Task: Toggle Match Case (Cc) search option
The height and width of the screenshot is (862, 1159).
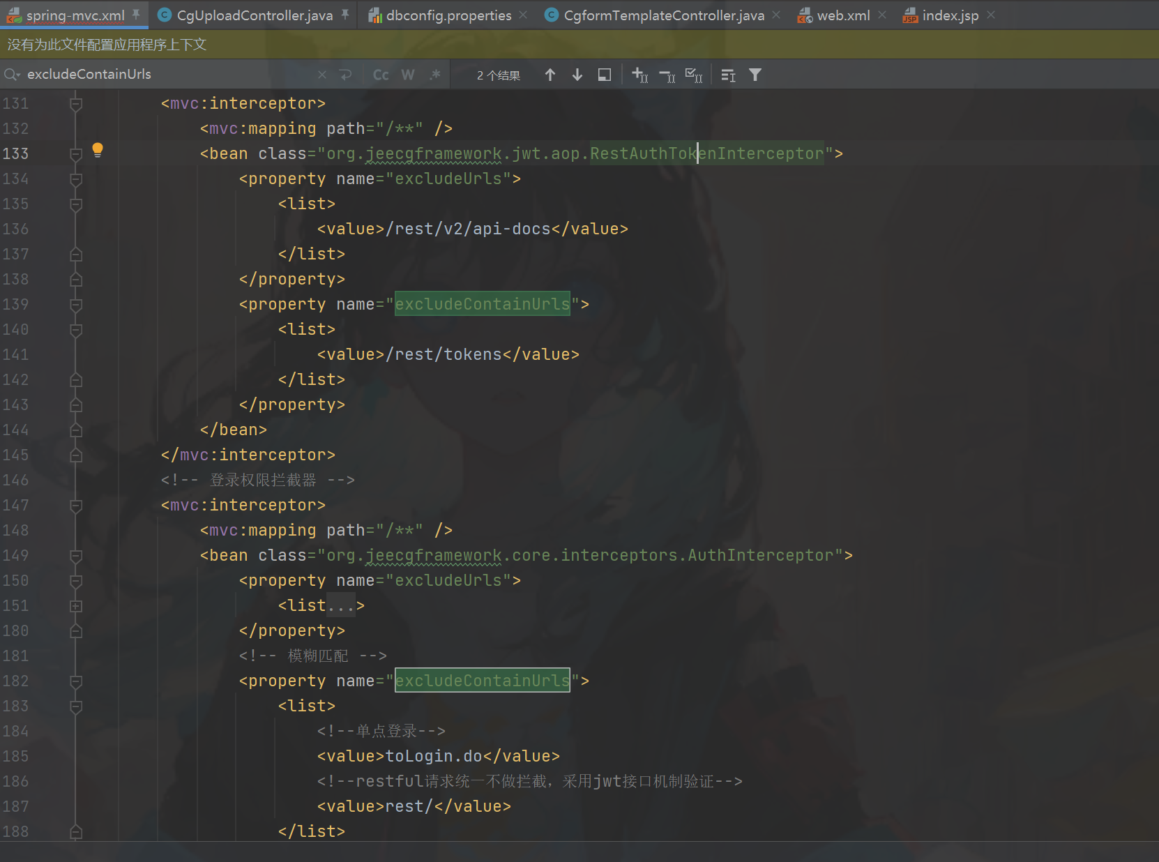Action: click(381, 75)
